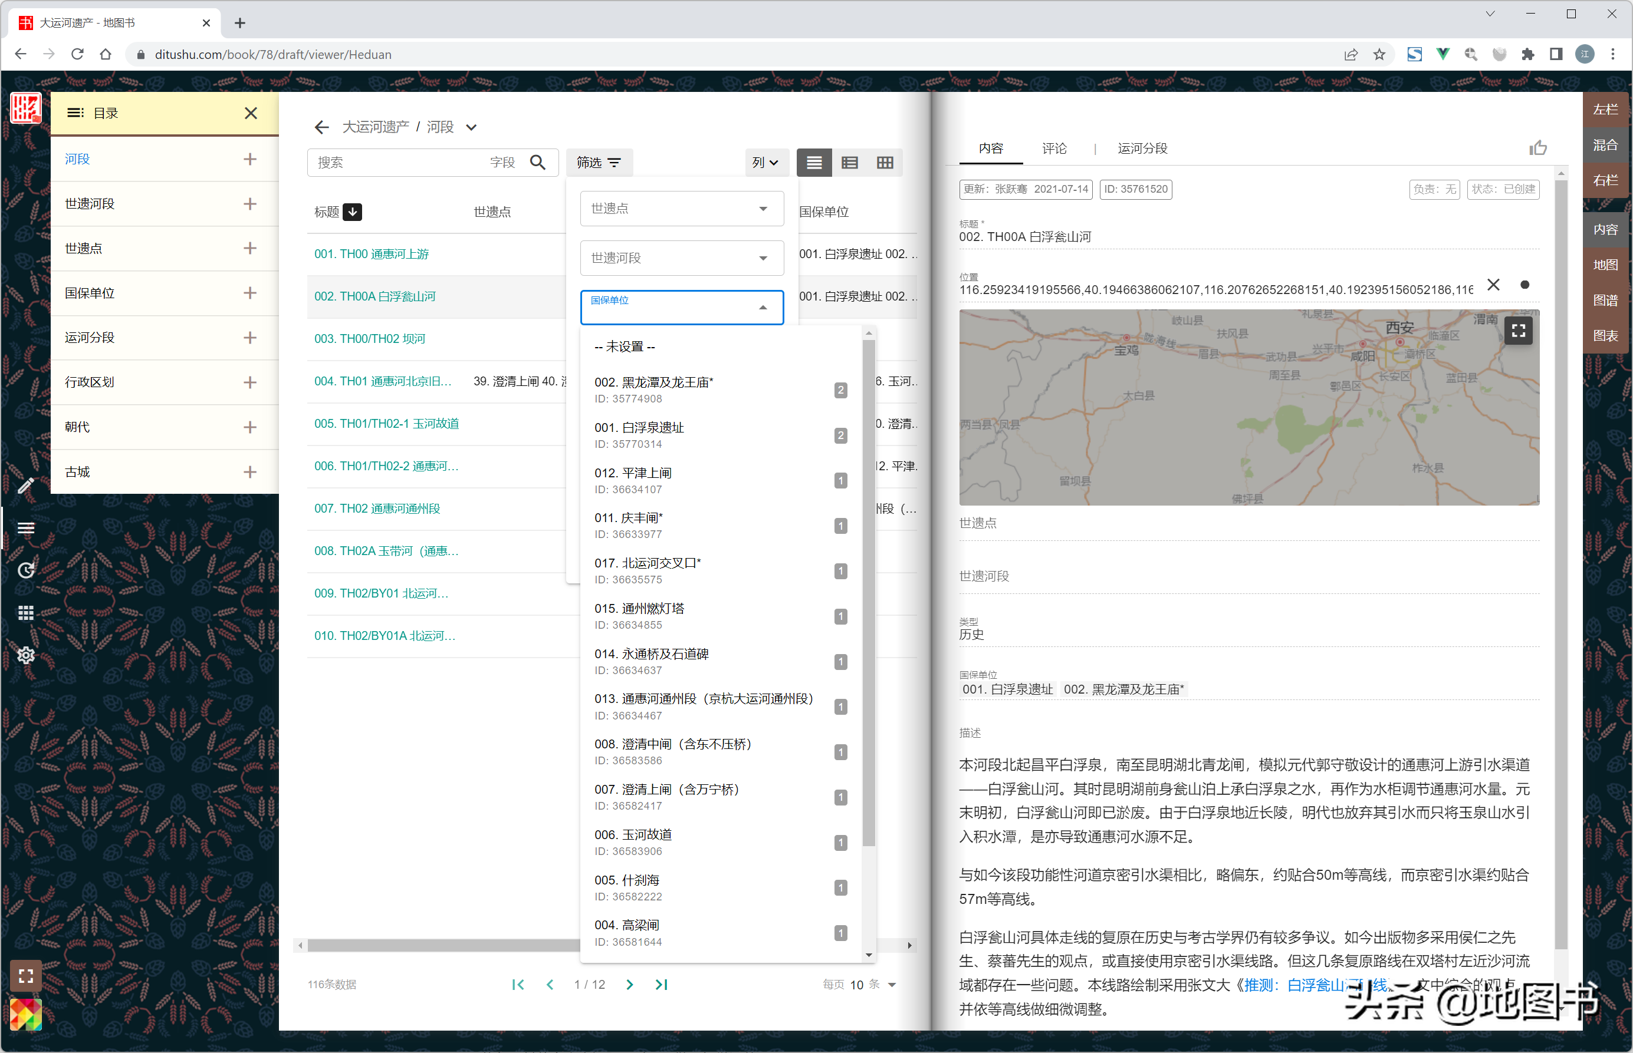The image size is (1633, 1053).
Task: Open the 列 columns dropdown
Action: (x=765, y=163)
